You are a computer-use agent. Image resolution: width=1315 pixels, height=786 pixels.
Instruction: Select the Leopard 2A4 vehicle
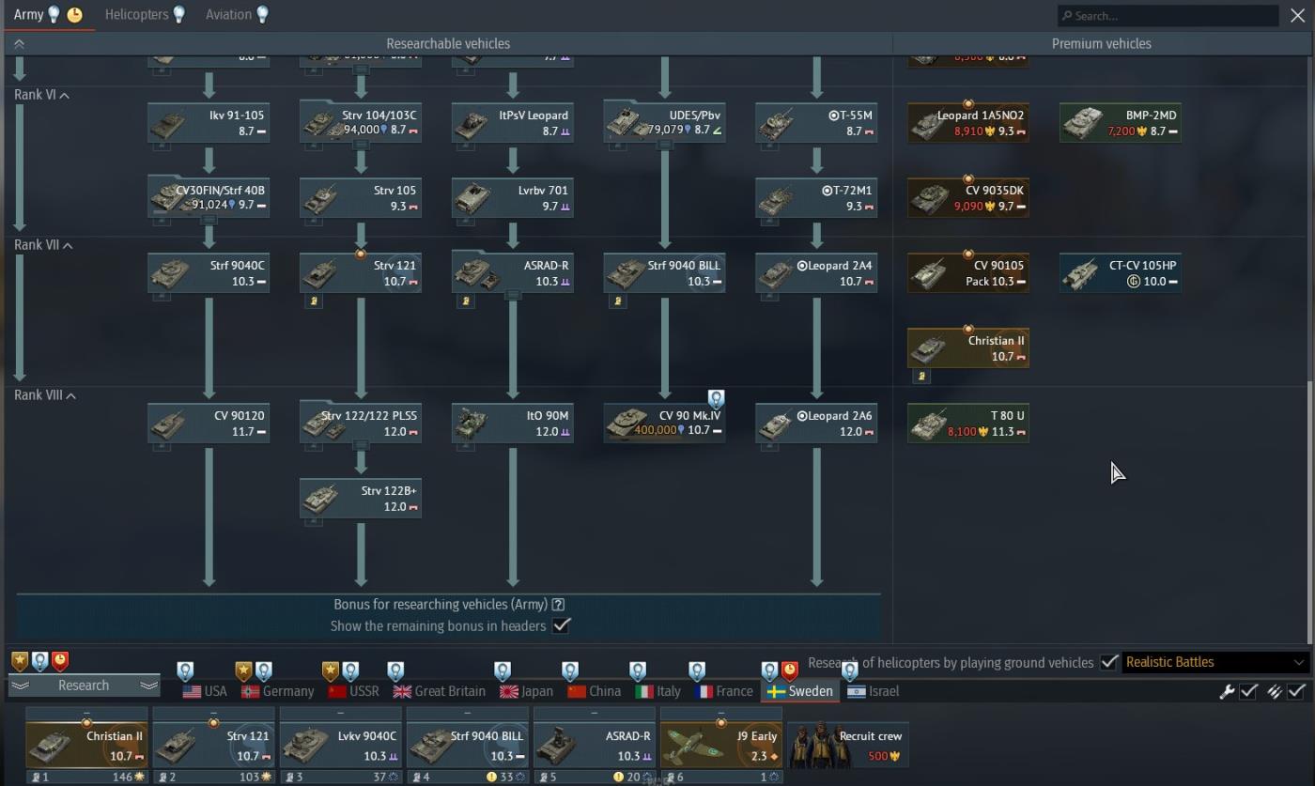(x=817, y=273)
